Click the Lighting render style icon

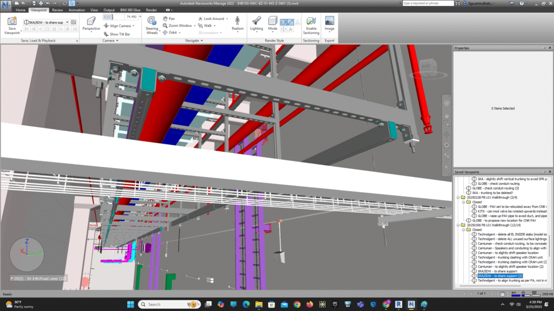[256, 21]
